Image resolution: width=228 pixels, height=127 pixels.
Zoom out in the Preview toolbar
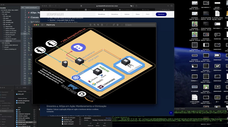(x=94, y=25)
